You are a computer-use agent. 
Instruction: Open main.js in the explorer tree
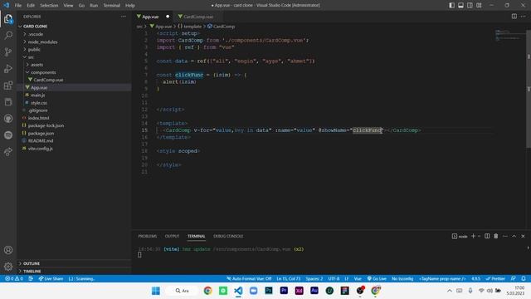coord(37,95)
